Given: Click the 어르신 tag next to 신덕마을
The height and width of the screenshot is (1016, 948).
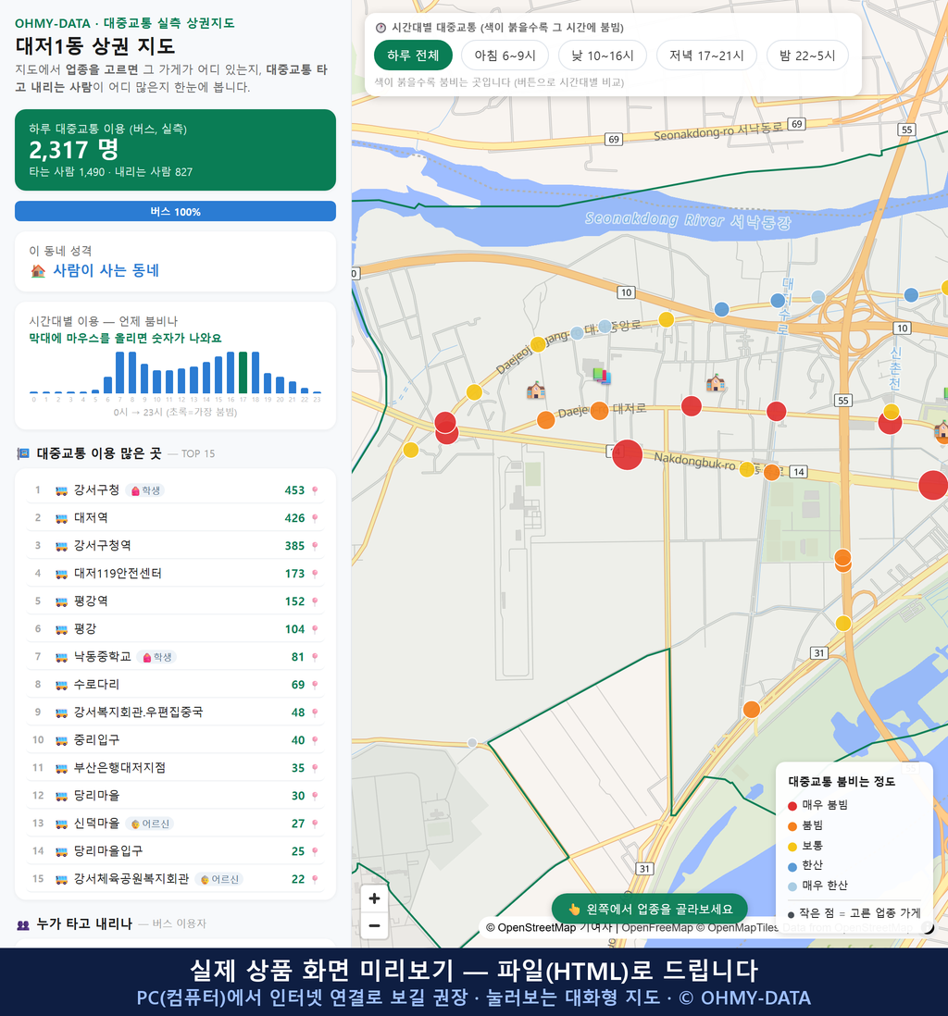Looking at the screenshot, I should (150, 824).
